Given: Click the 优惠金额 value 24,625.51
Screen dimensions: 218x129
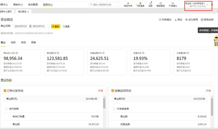Looking at the screenshot, I should click(x=99, y=58).
